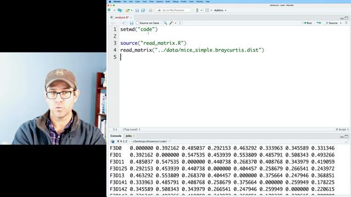Select the analysis.R editor tab
Image resolution: width=351 pixels, height=197 pixels.
pos(122,18)
